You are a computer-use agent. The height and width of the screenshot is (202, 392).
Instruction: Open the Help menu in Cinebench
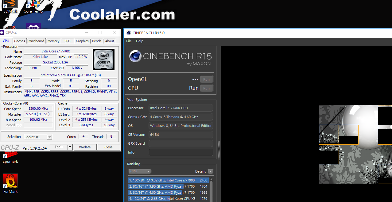click(140, 41)
